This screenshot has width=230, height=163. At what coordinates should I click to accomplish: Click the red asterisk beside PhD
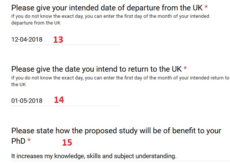tap(29, 140)
